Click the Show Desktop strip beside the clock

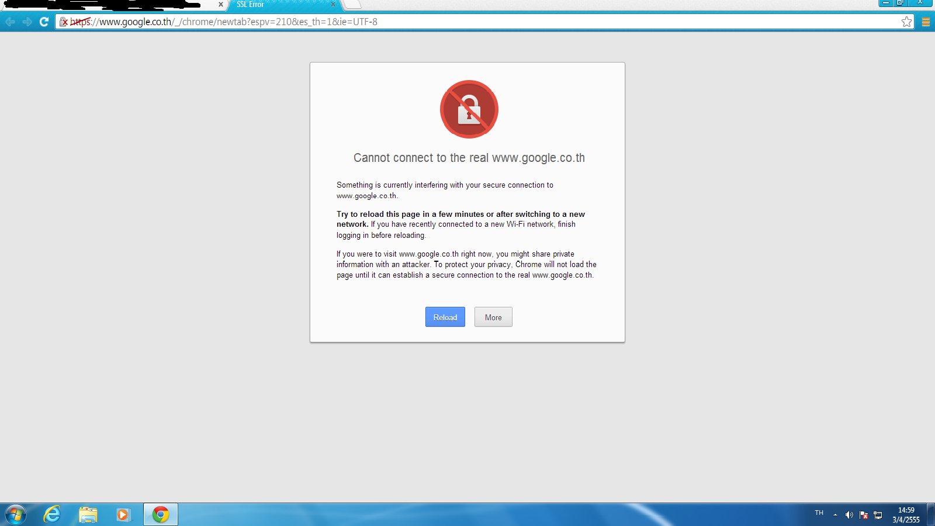pos(931,515)
